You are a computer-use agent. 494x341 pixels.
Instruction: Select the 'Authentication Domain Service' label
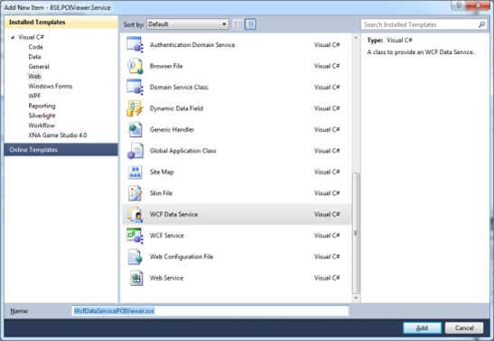coord(192,45)
